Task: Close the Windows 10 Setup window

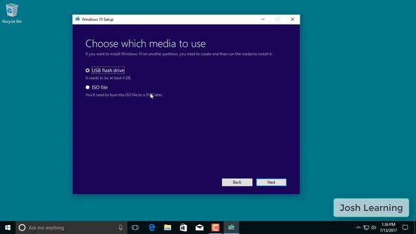Action: tap(292, 19)
